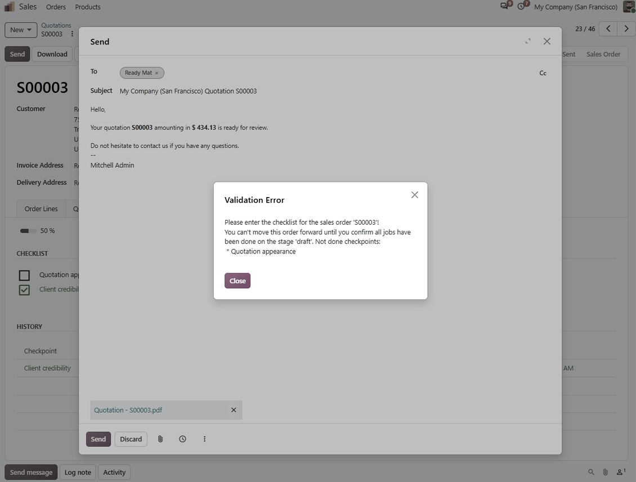Open the conversations messages icon
The height and width of the screenshot is (482, 636).
tap(505, 6)
